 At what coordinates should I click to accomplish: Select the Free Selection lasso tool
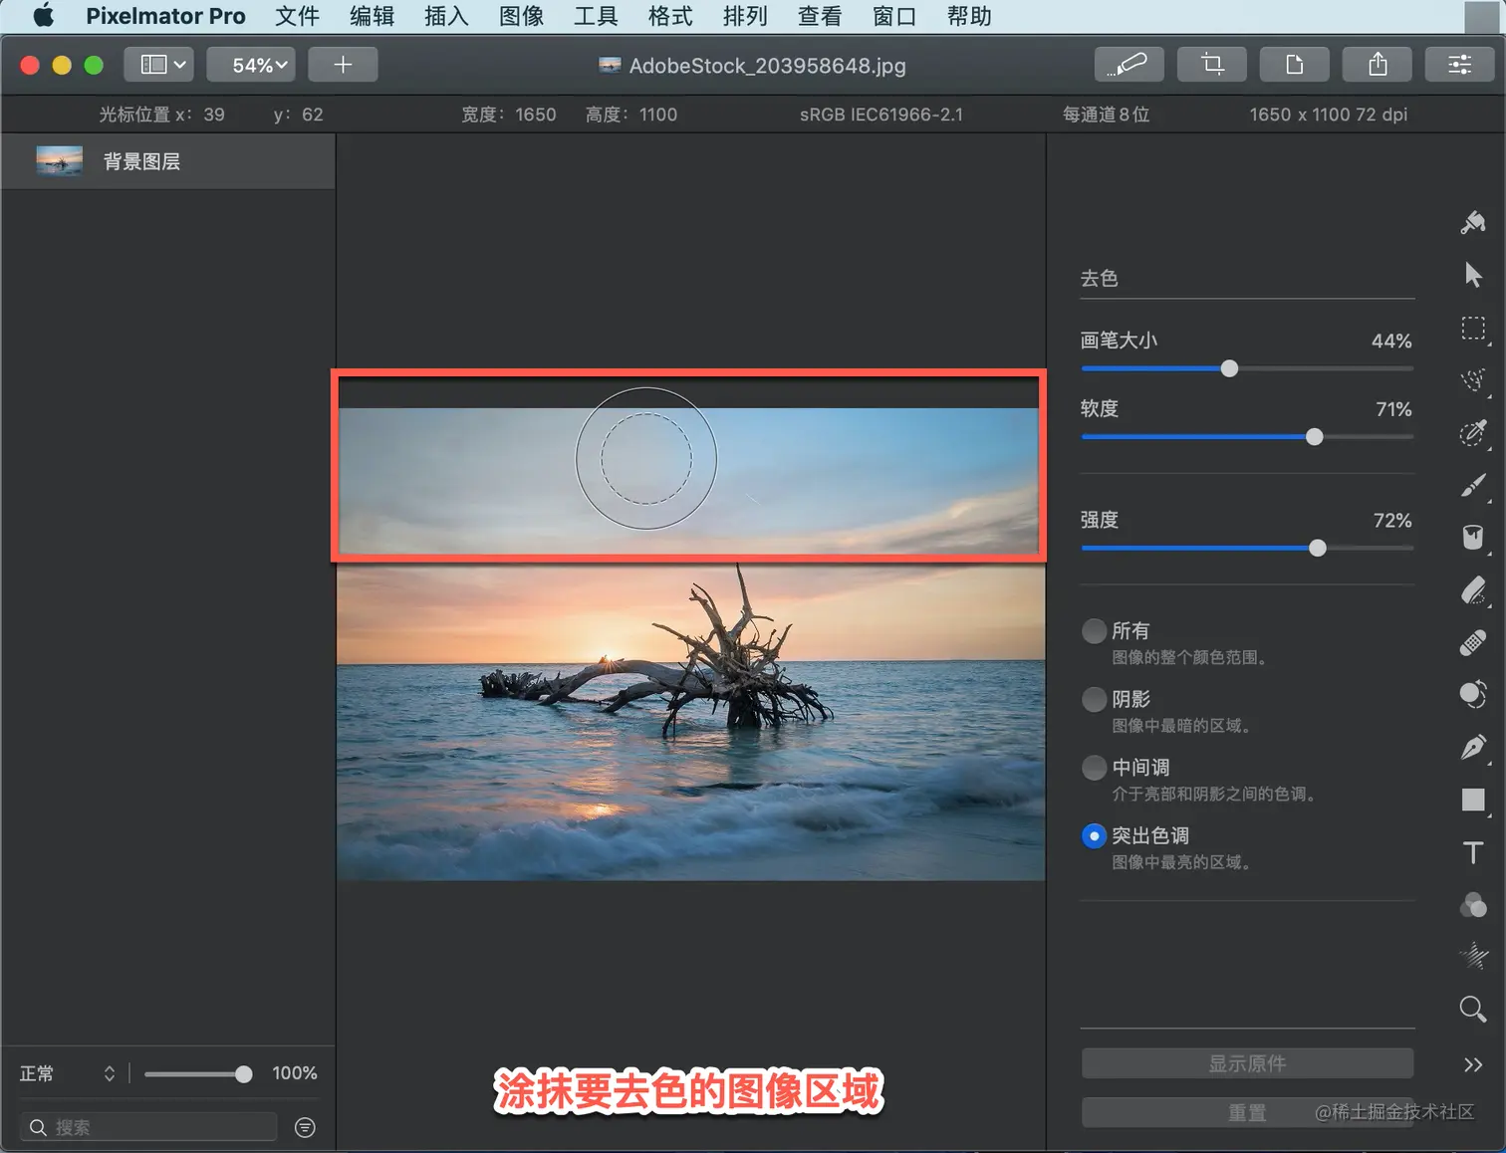(x=1473, y=379)
